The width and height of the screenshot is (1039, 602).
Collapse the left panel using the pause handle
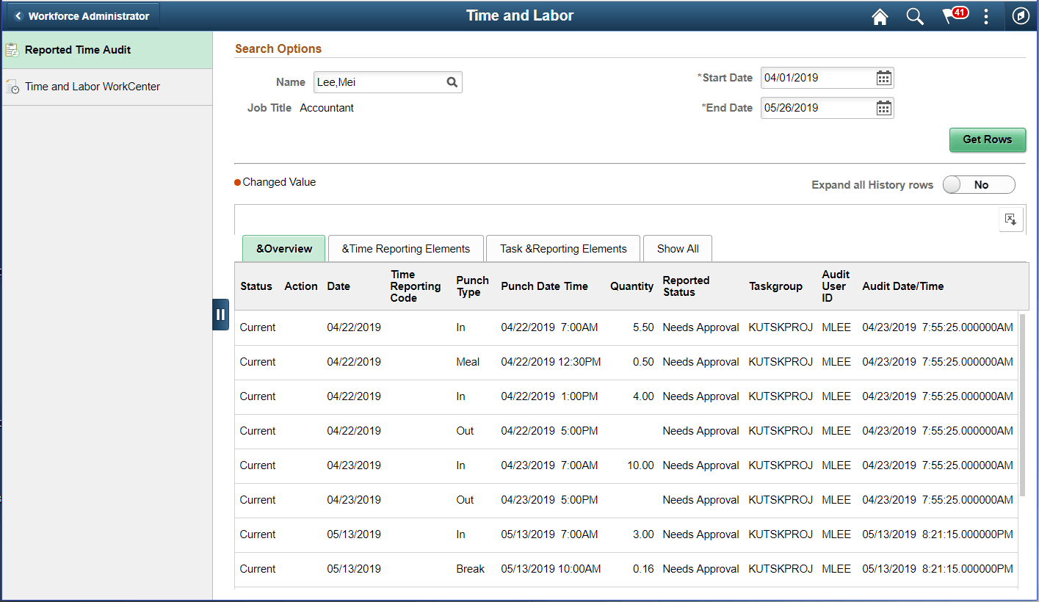pos(220,313)
